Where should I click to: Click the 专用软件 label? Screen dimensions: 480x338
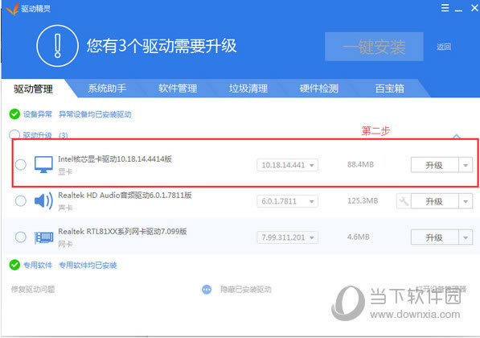[38, 265]
